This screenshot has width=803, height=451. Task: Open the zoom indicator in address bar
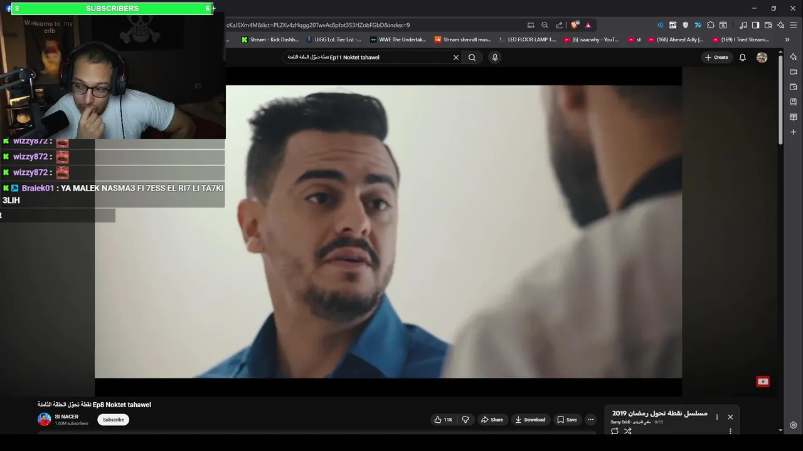[x=545, y=25]
